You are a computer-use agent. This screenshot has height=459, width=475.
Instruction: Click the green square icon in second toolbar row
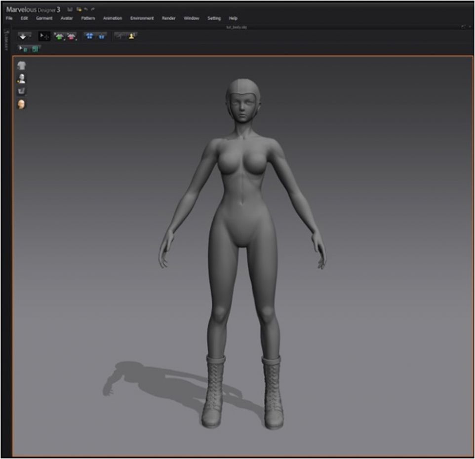click(36, 49)
